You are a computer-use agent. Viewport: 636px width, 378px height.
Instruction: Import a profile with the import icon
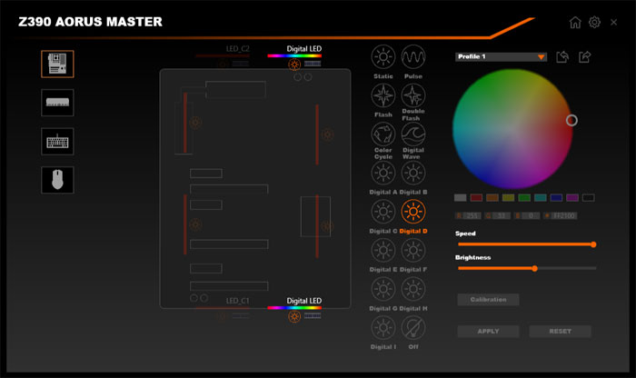point(562,56)
